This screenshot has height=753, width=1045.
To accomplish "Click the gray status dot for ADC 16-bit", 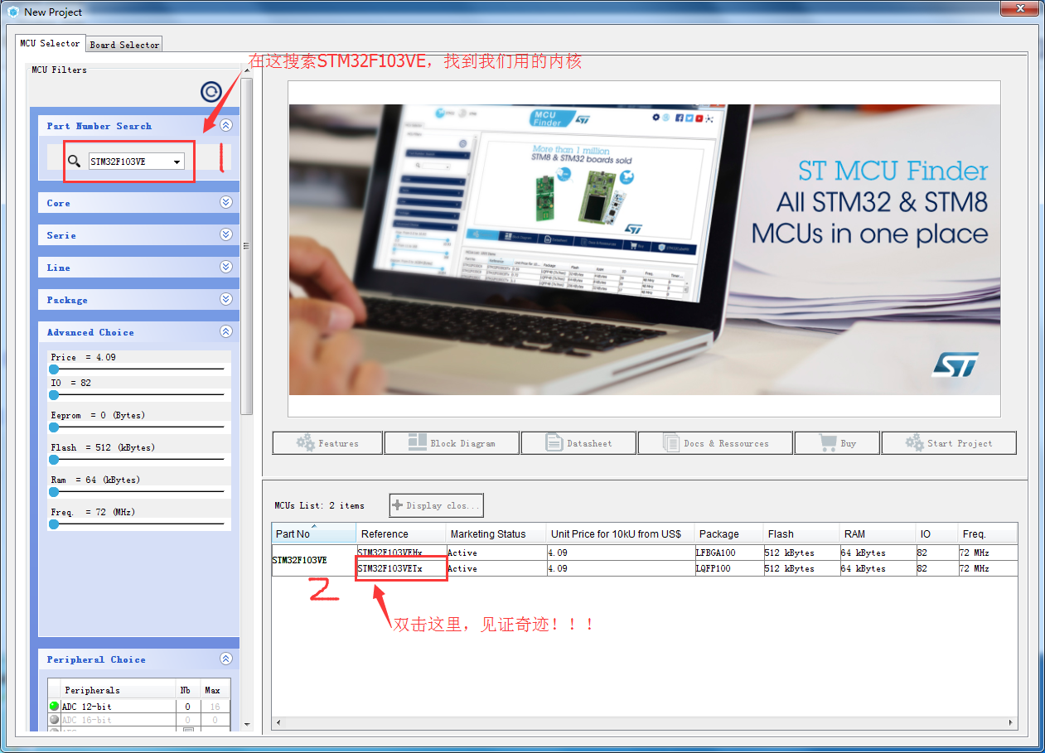I will coord(55,720).
